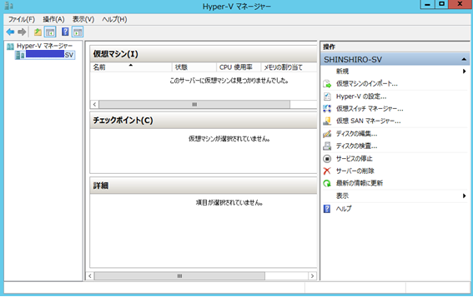Select Hyper-V マネージャー tree root label
473x302 pixels.
point(45,46)
